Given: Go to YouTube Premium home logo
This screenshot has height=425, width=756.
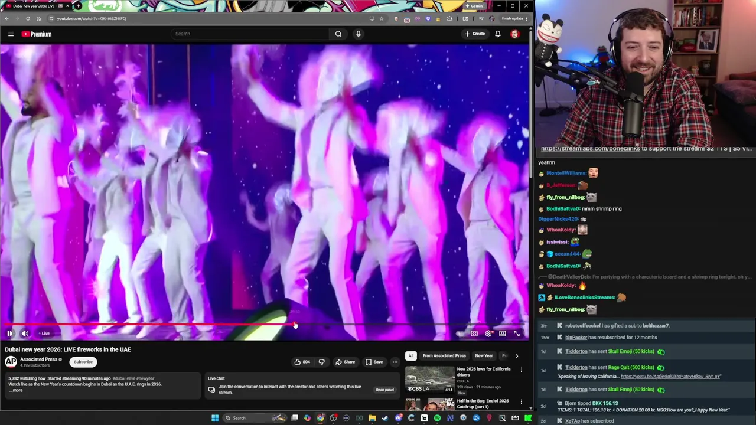Looking at the screenshot, I should [37, 34].
